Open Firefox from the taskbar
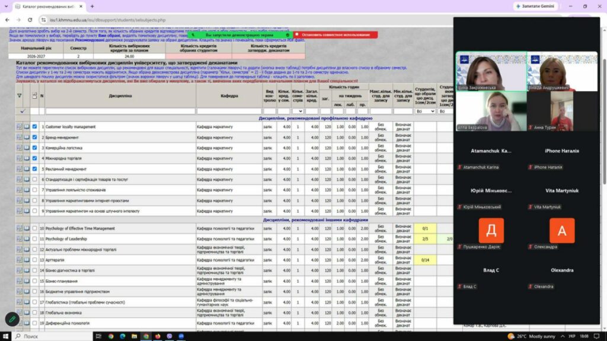This screenshot has width=607, height=341. 158,336
